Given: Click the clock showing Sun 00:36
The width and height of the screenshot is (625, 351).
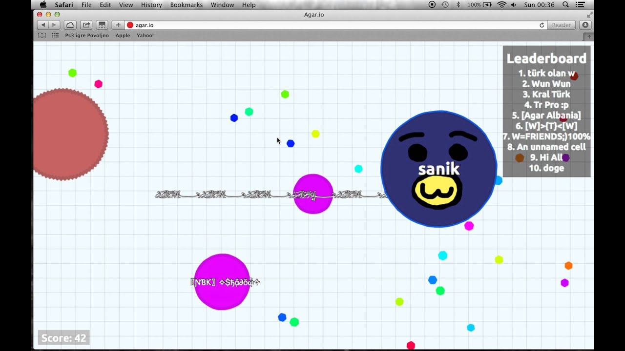Looking at the screenshot, I should click(x=539, y=4).
